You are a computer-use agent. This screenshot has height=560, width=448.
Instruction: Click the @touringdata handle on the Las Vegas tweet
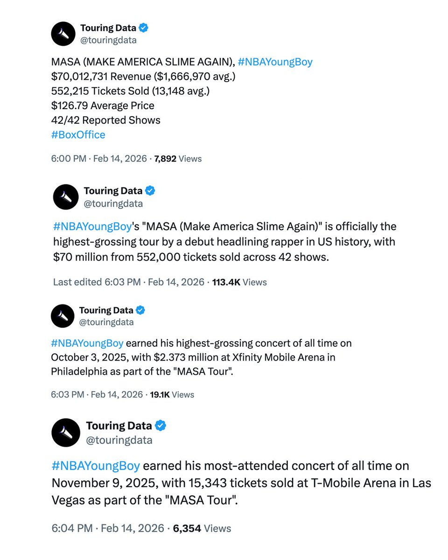(119, 440)
